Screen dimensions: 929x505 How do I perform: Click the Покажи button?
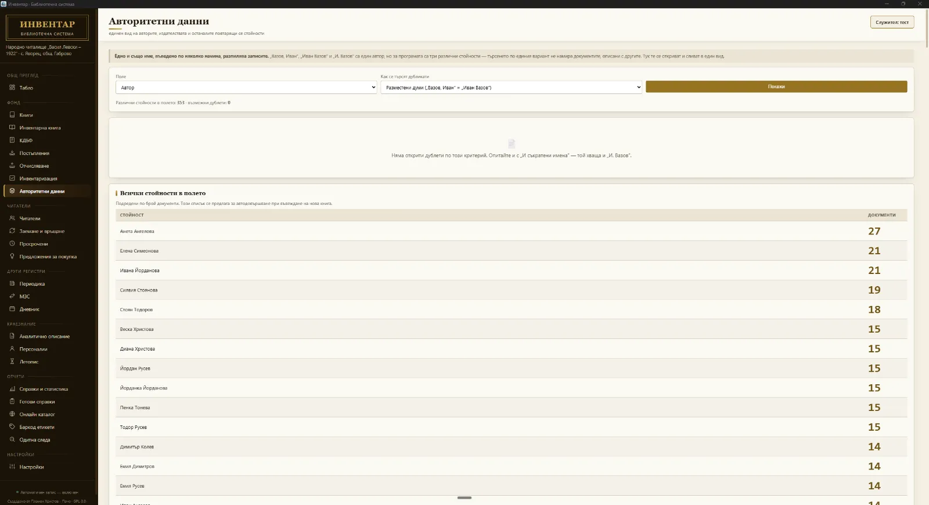[776, 86]
